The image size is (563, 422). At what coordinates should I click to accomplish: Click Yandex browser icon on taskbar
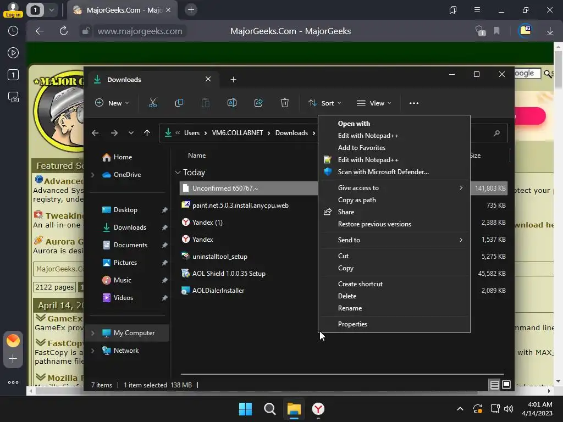[318, 409]
